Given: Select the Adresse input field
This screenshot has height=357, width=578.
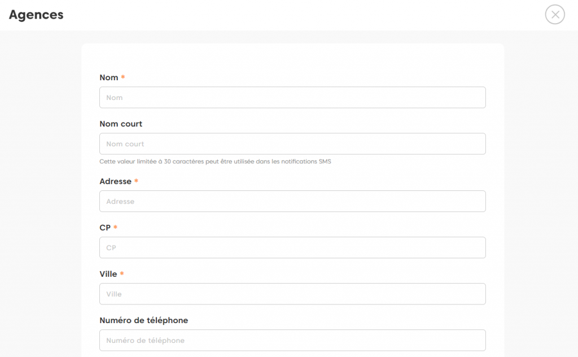Looking at the screenshot, I should [292, 202].
